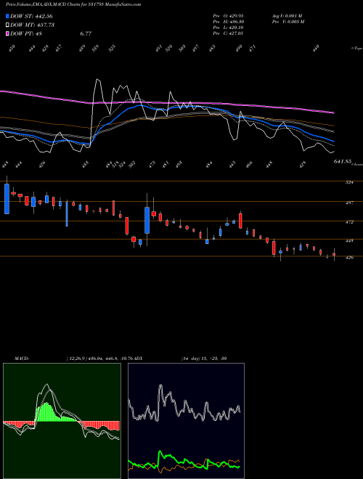Click the last red candlestick at far right

(x=334, y=254)
